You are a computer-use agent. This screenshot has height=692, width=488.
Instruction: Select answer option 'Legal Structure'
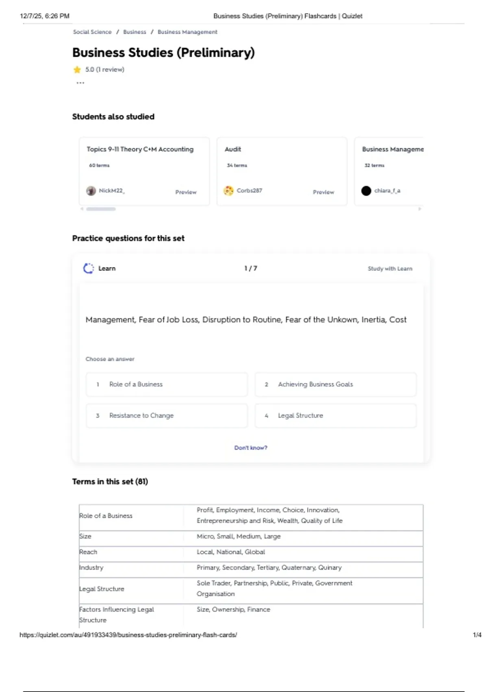(x=335, y=416)
